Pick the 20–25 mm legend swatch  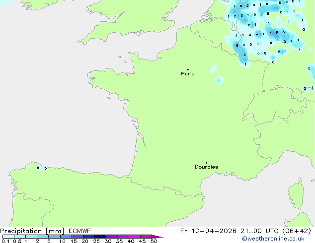[x=89, y=237]
